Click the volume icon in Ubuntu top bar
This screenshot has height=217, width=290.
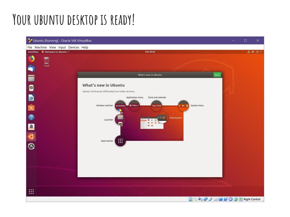pos(253,52)
